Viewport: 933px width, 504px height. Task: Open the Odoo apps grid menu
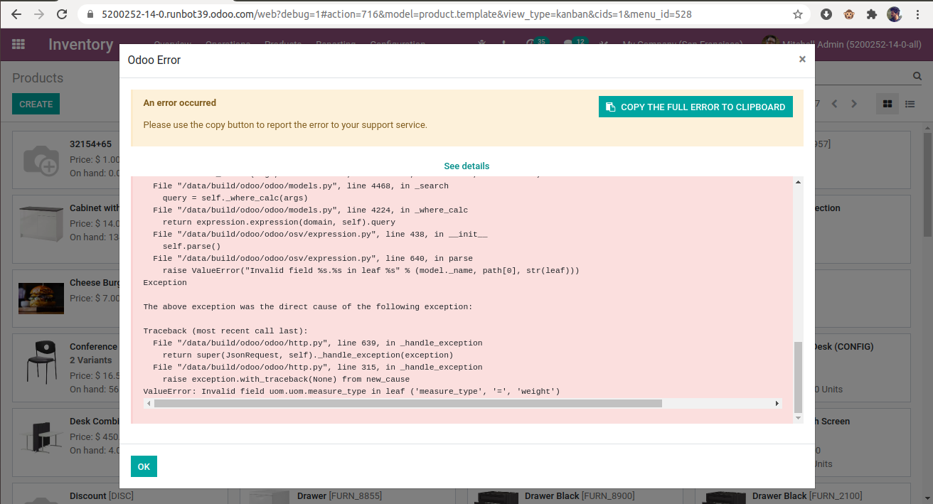(x=18, y=44)
